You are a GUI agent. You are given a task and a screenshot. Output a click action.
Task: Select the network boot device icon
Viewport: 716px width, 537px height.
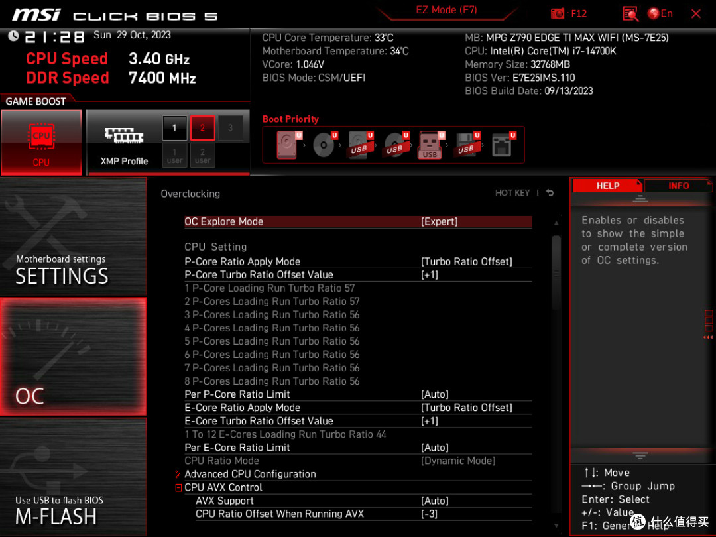pos(503,145)
